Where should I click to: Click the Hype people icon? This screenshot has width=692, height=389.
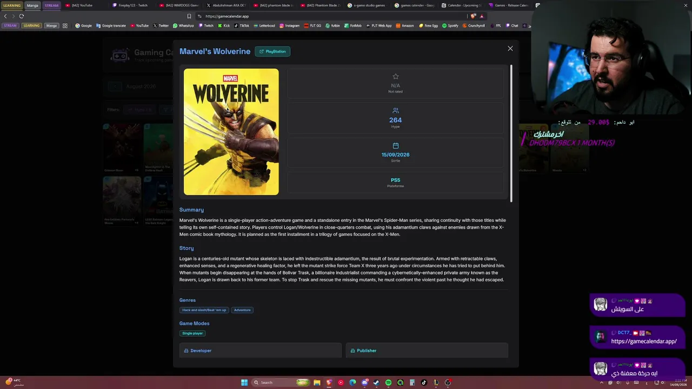coord(395,111)
